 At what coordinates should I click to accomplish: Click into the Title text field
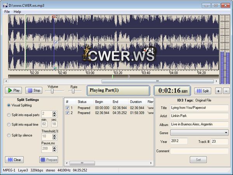[x=199, y=108]
